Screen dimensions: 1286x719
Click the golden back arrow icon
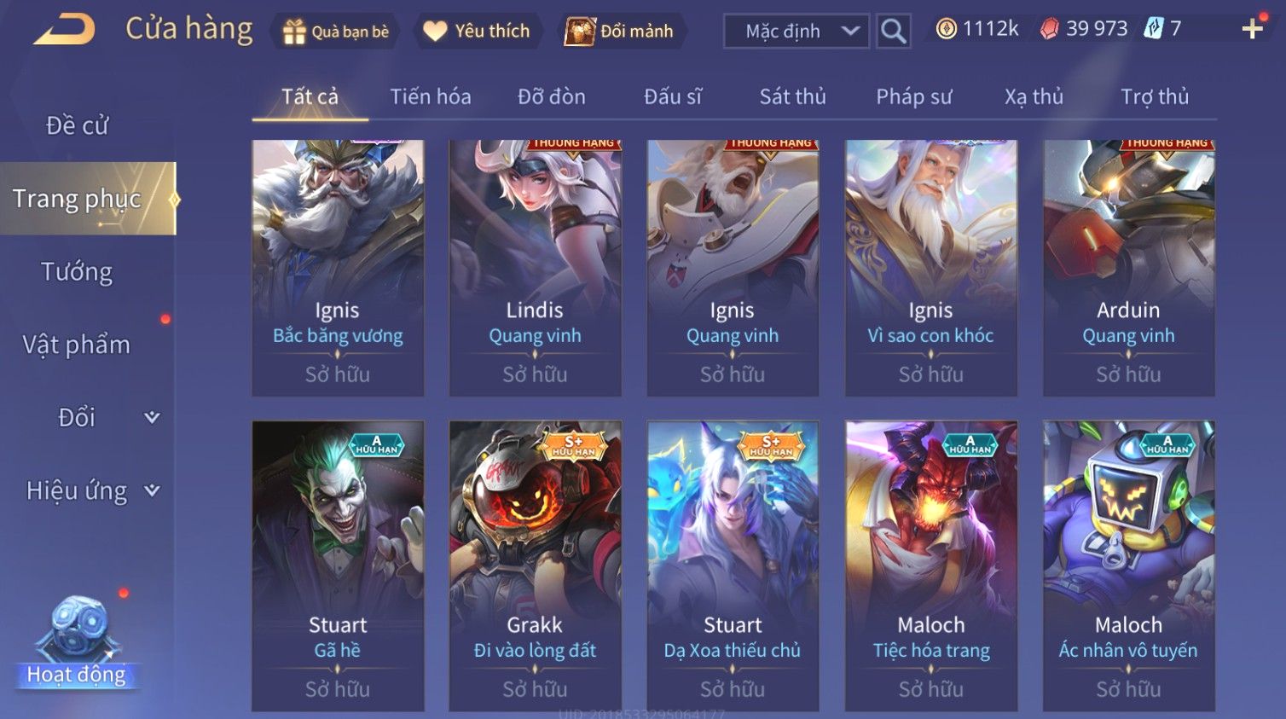click(64, 30)
